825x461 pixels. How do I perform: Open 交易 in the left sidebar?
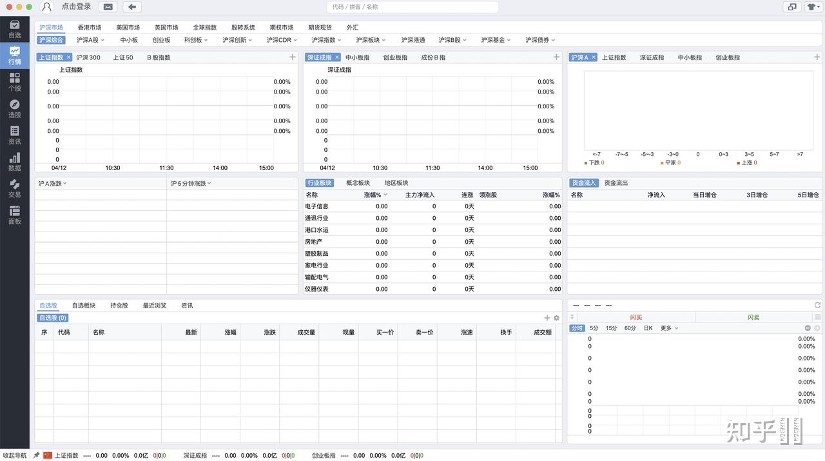[x=14, y=188]
